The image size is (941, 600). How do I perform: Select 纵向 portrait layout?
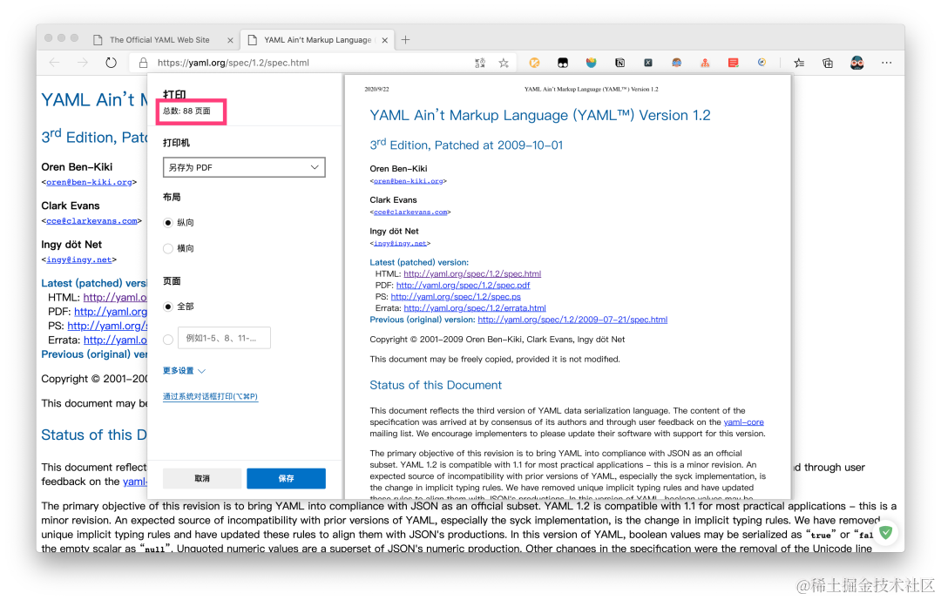click(x=168, y=223)
